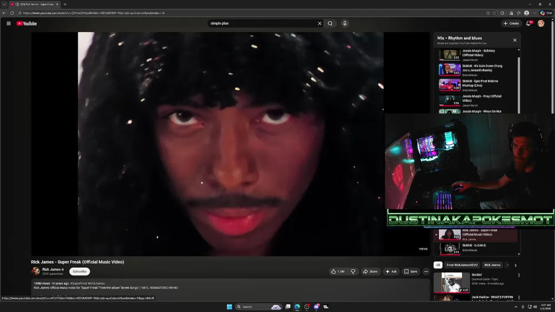Select the Rick James filter chip

(492, 265)
